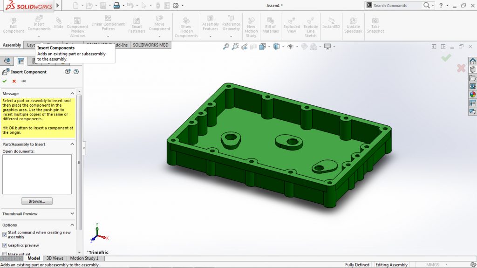
Task: Click the Zoom to Fit magnifier icon
Action: [x=226, y=47]
